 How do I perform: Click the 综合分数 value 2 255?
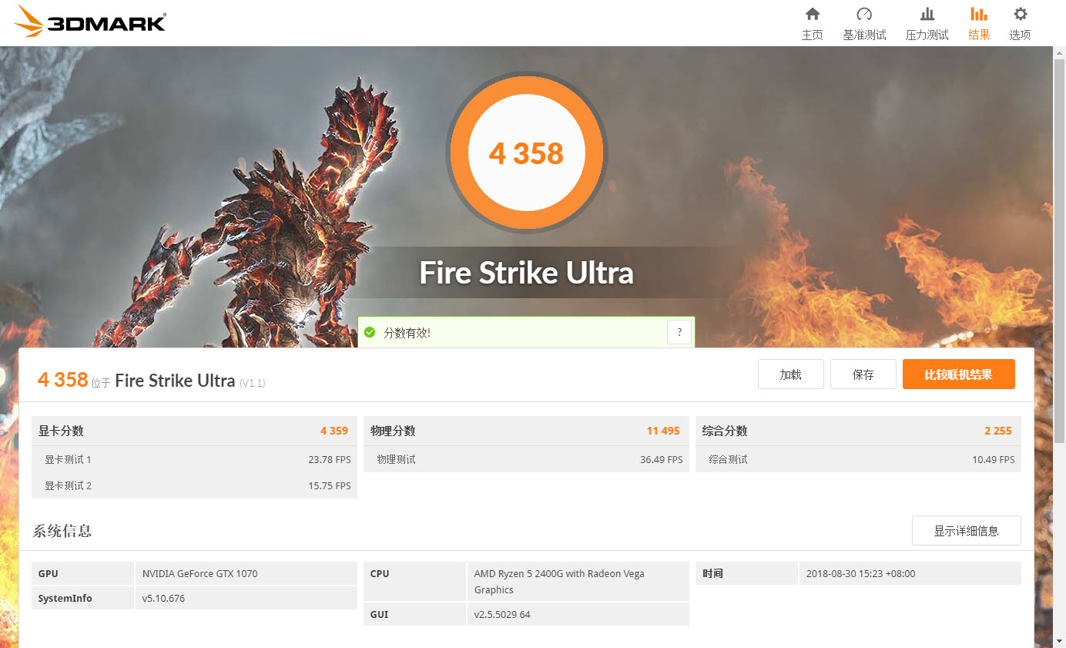click(998, 431)
